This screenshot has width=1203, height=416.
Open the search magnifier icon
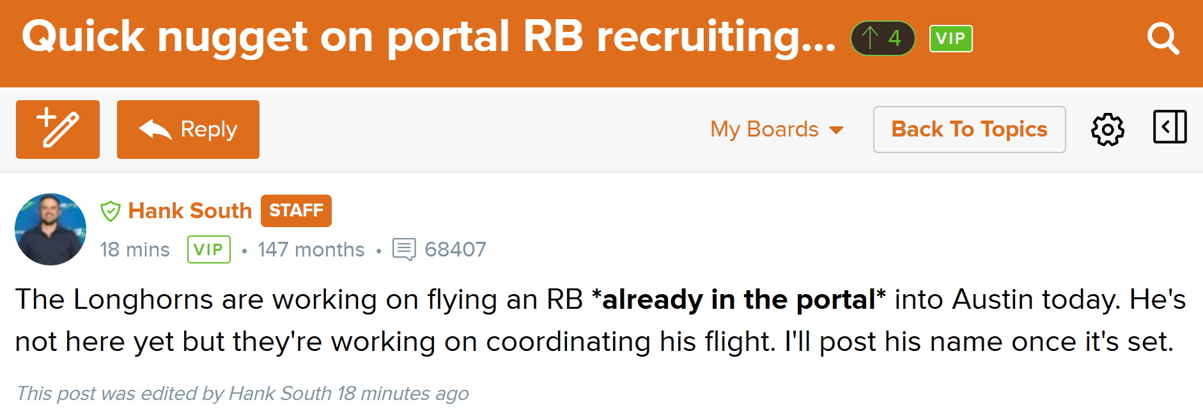(x=1163, y=39)
